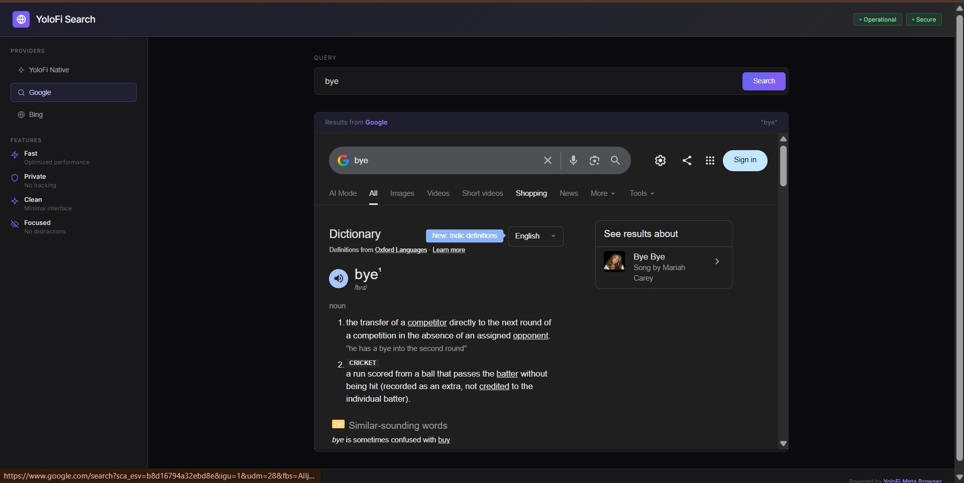
Task: Click the Dictionary heading
Action: pos(355,234)
